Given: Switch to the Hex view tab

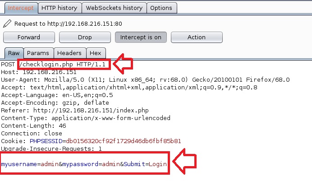Looking at the screenshot, I should point(95,53).
